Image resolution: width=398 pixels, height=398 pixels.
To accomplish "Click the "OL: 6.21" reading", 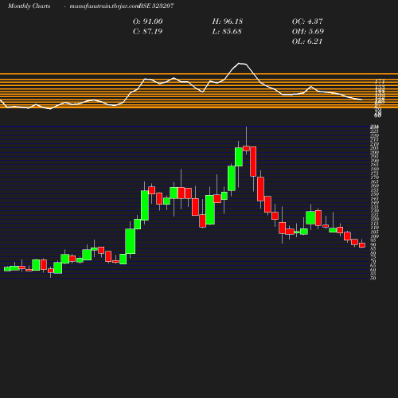I will point(307,41).
